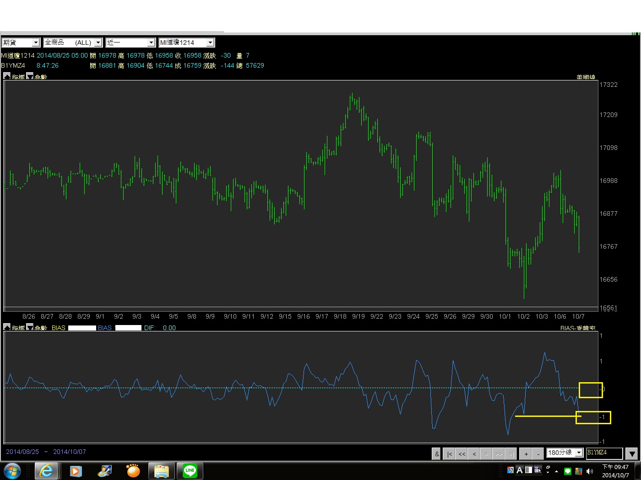Screen dimensions: 641x480
Task: Open File Explorer folder on taskbar
Action: tap(162, 470)
